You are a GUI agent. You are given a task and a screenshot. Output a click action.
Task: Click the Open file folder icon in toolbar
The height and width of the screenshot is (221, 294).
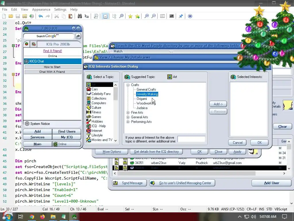(x=11, y=16)
